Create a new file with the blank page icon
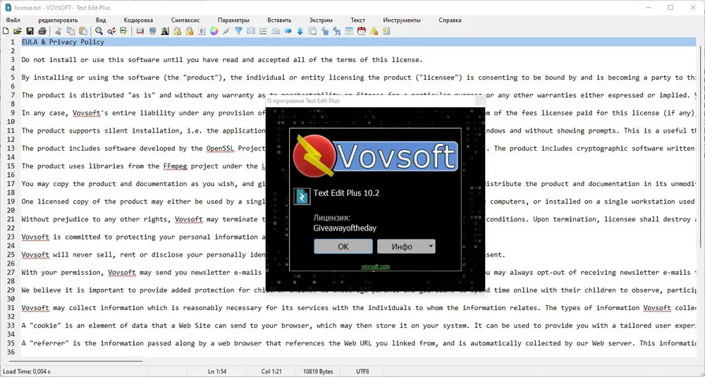The width and height of the screenshot is (705, 377). (x=6, y=31)
